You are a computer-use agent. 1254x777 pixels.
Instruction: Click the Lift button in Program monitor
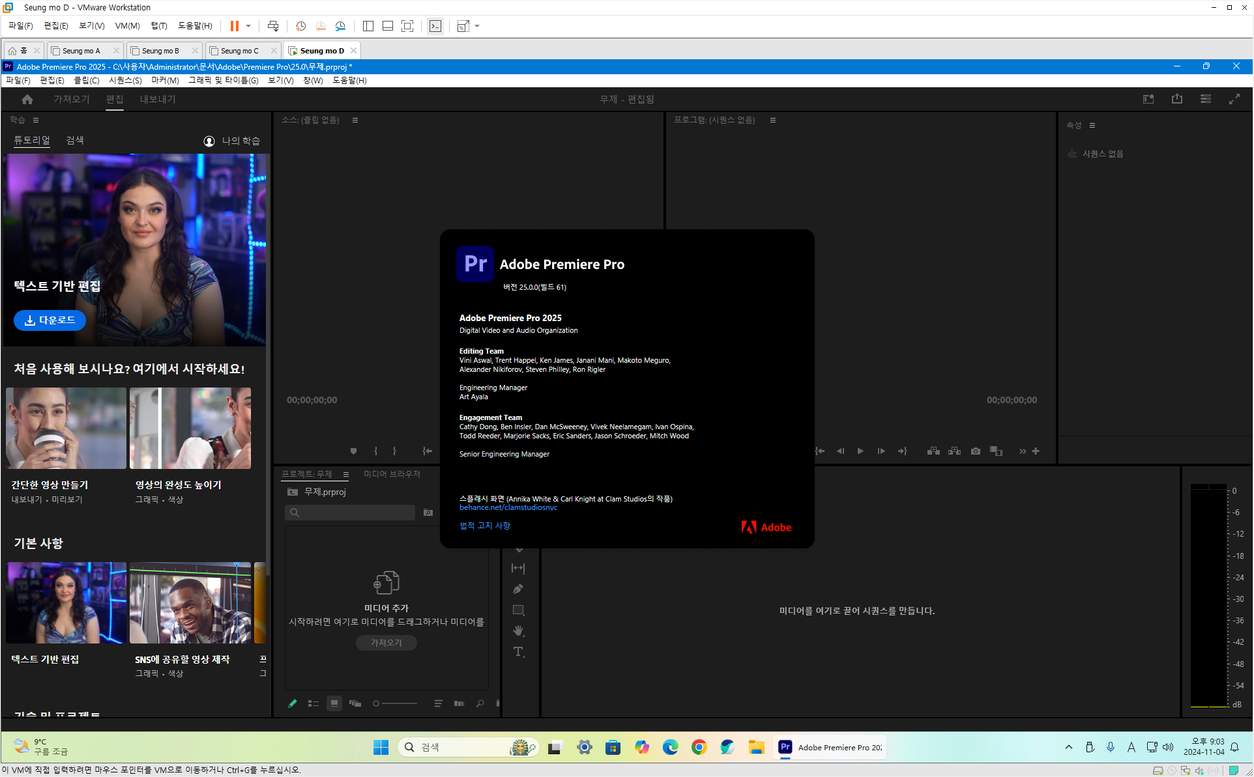tap(933, 451)
